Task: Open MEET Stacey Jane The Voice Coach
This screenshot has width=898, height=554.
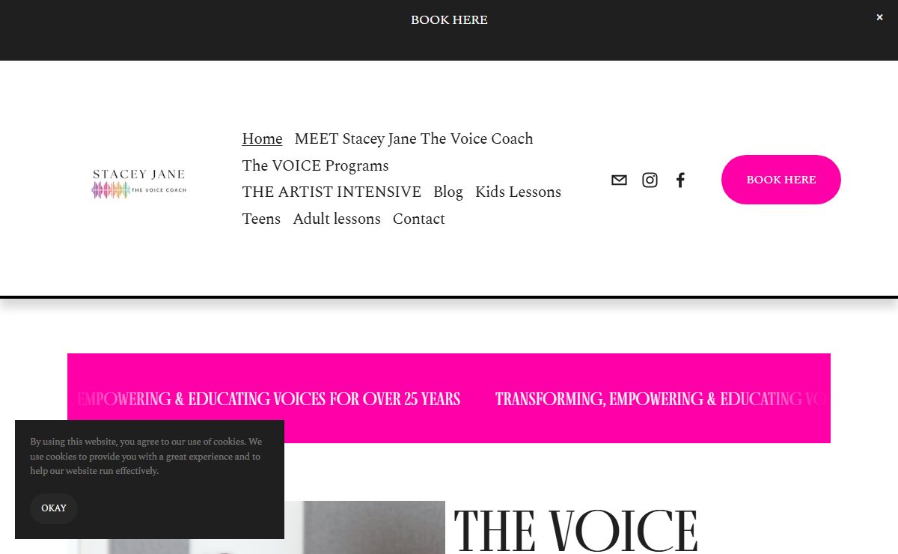Action: click(414, 138)
